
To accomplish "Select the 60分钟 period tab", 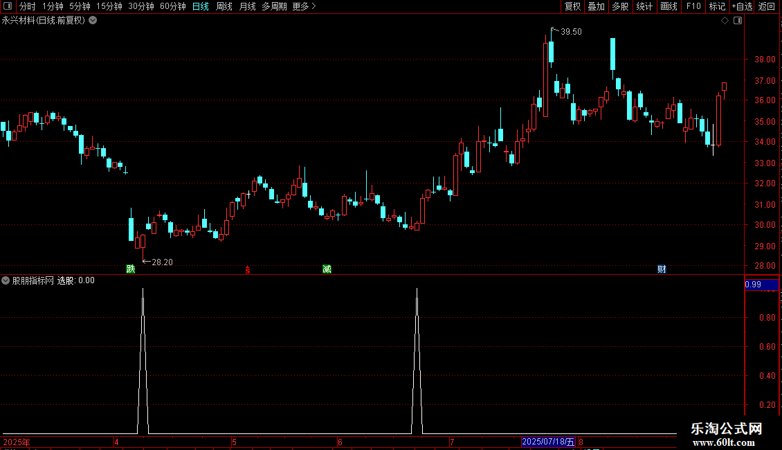I will (172, 6).
